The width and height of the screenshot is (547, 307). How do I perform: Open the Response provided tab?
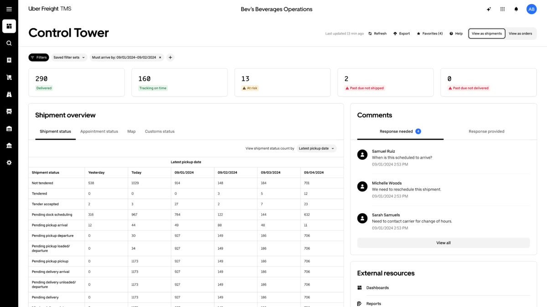click(x=486, y=131)
